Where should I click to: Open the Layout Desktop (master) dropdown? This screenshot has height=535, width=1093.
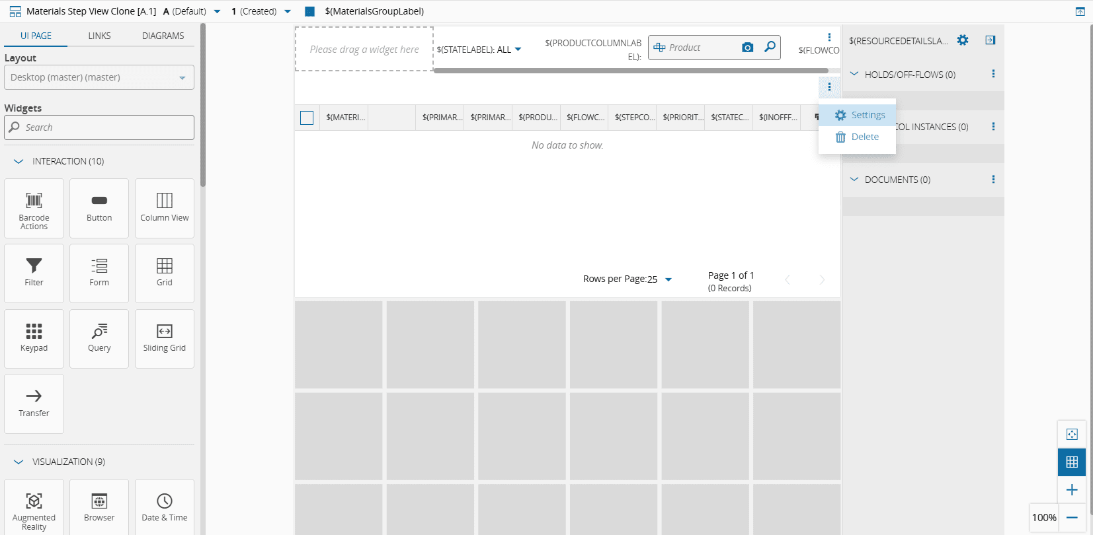pos(99,77)
